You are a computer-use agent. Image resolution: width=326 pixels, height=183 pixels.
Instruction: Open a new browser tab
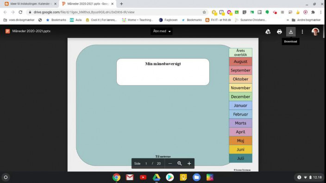[121, 4]
